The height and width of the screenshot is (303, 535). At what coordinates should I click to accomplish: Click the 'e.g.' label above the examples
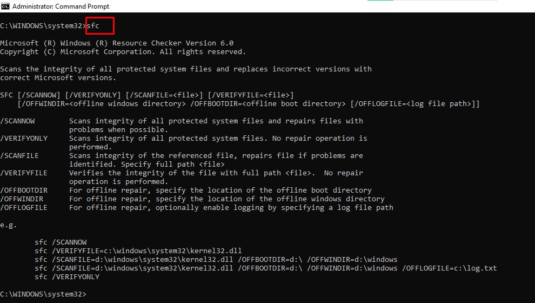(9, 225)
